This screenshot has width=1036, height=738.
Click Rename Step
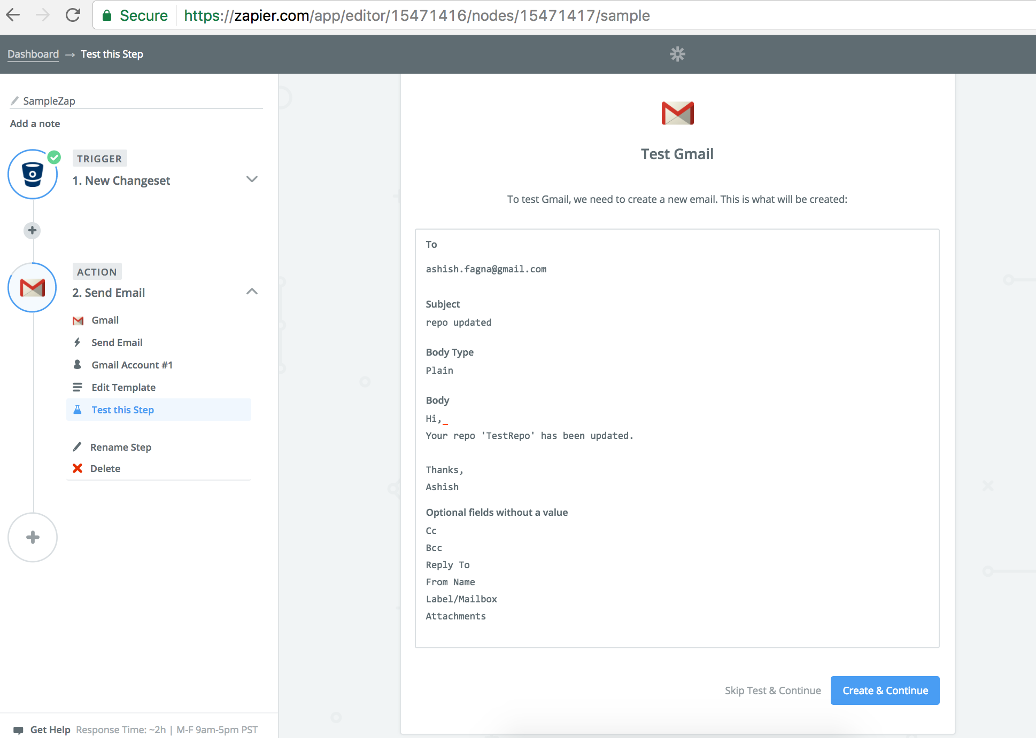(121, 447)
